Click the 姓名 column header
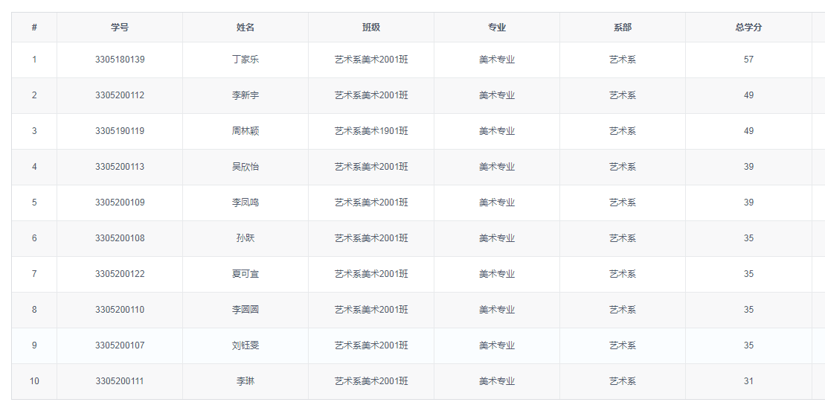 pyautogui.click(x=245, y=28)
